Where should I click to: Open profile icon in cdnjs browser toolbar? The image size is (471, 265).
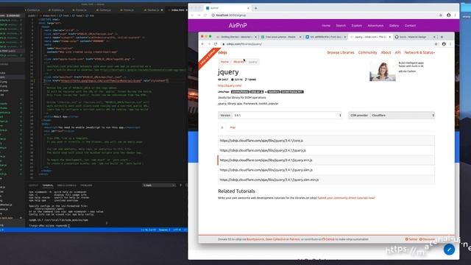coord(444,44)
